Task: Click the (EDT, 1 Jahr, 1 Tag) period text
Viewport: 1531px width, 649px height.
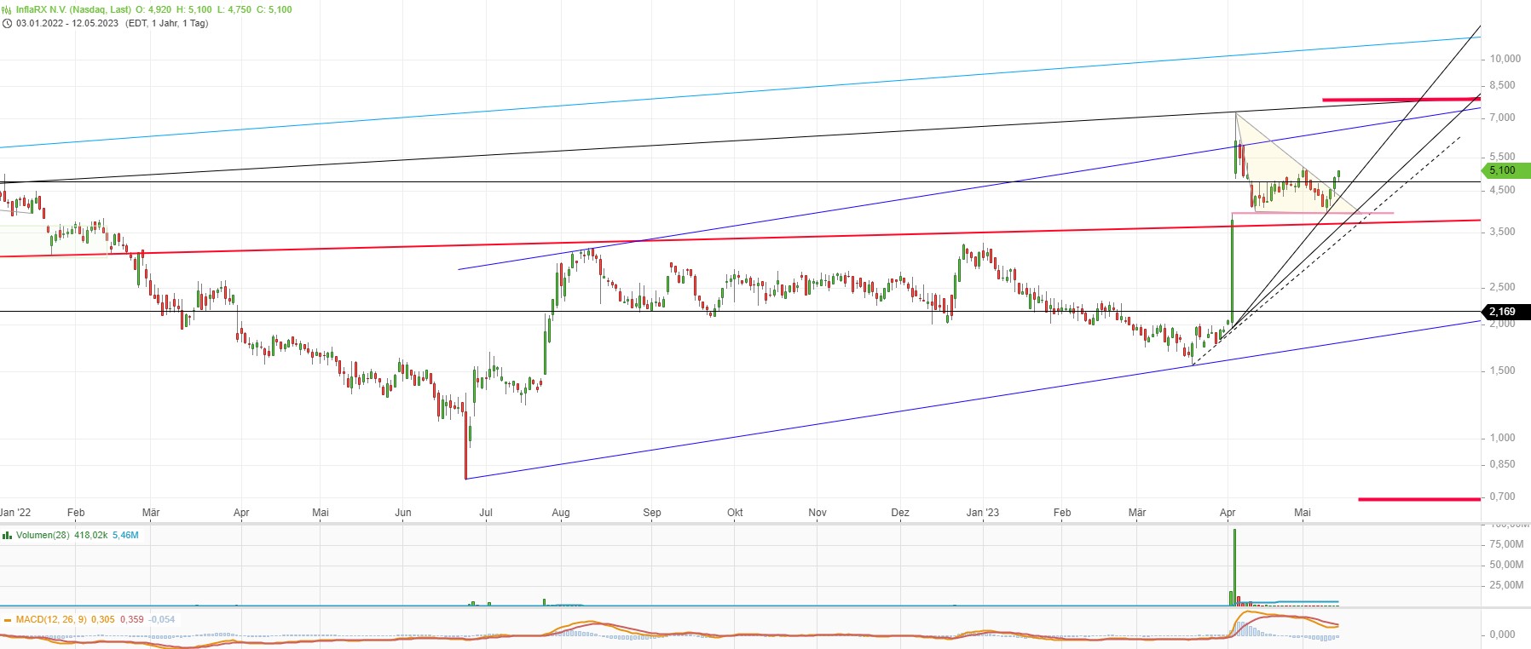Action: [x=167, y=23]
